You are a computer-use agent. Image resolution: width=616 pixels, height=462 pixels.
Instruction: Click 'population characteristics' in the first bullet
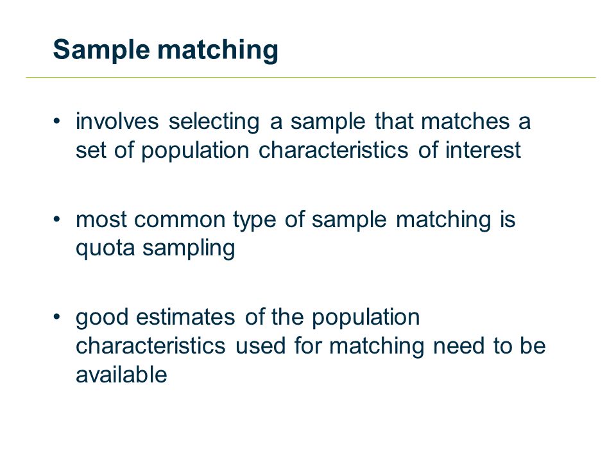click(x=275, y=150)
